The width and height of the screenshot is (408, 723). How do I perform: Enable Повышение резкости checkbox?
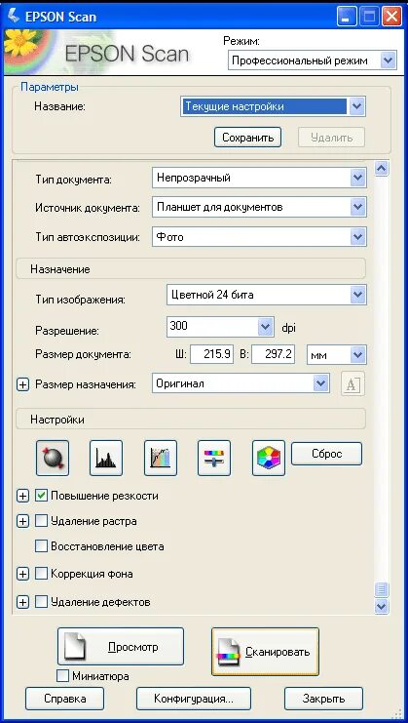tap(42, 496)
